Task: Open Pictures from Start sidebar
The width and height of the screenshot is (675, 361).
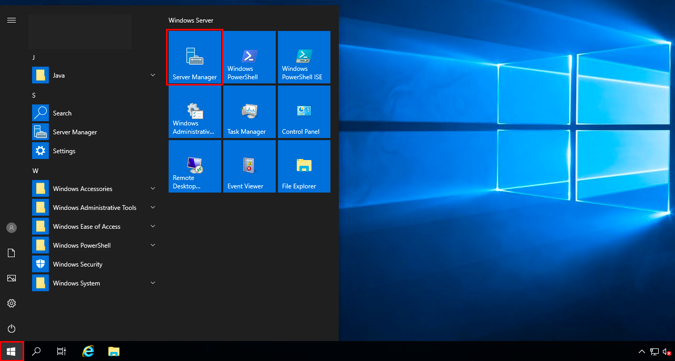Action: tap(12, 278)
